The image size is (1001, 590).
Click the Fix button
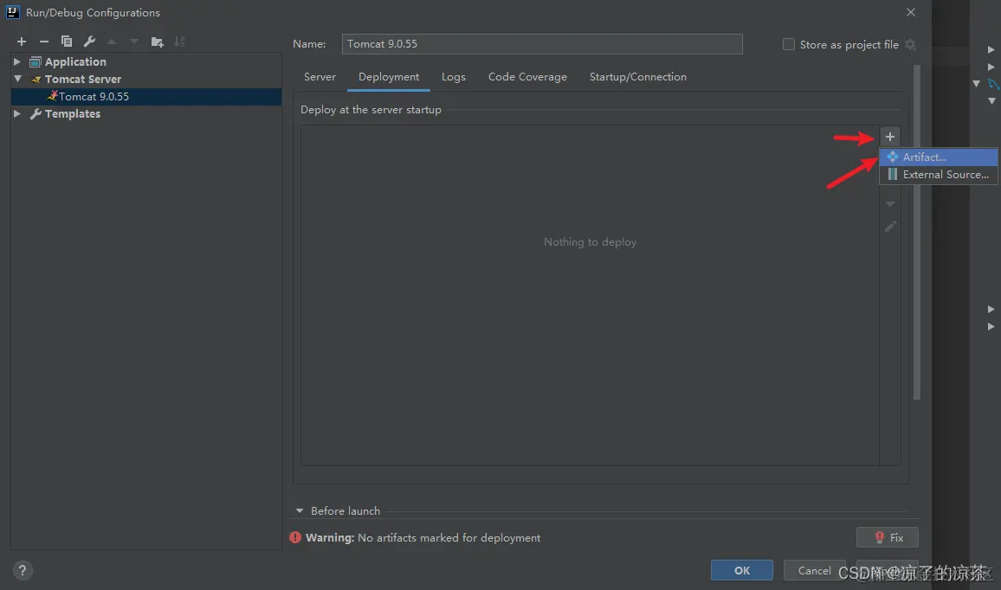pos(888,538)
